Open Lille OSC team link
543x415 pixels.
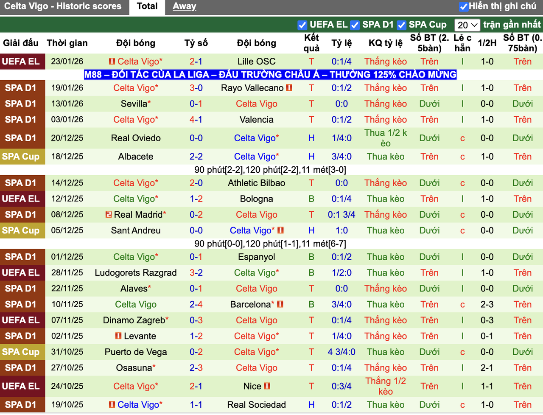(257, 62)
